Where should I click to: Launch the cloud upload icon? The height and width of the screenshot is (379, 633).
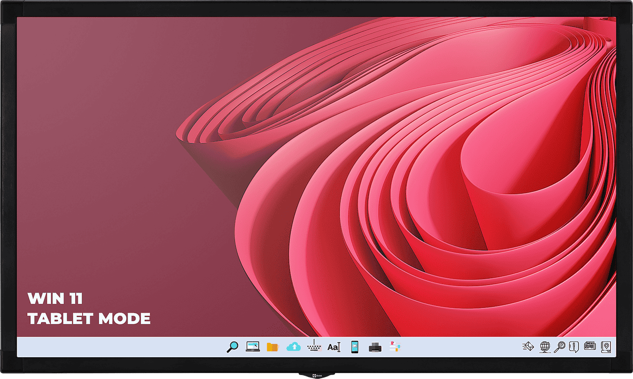pyautogui.click(x=293, y=347)
